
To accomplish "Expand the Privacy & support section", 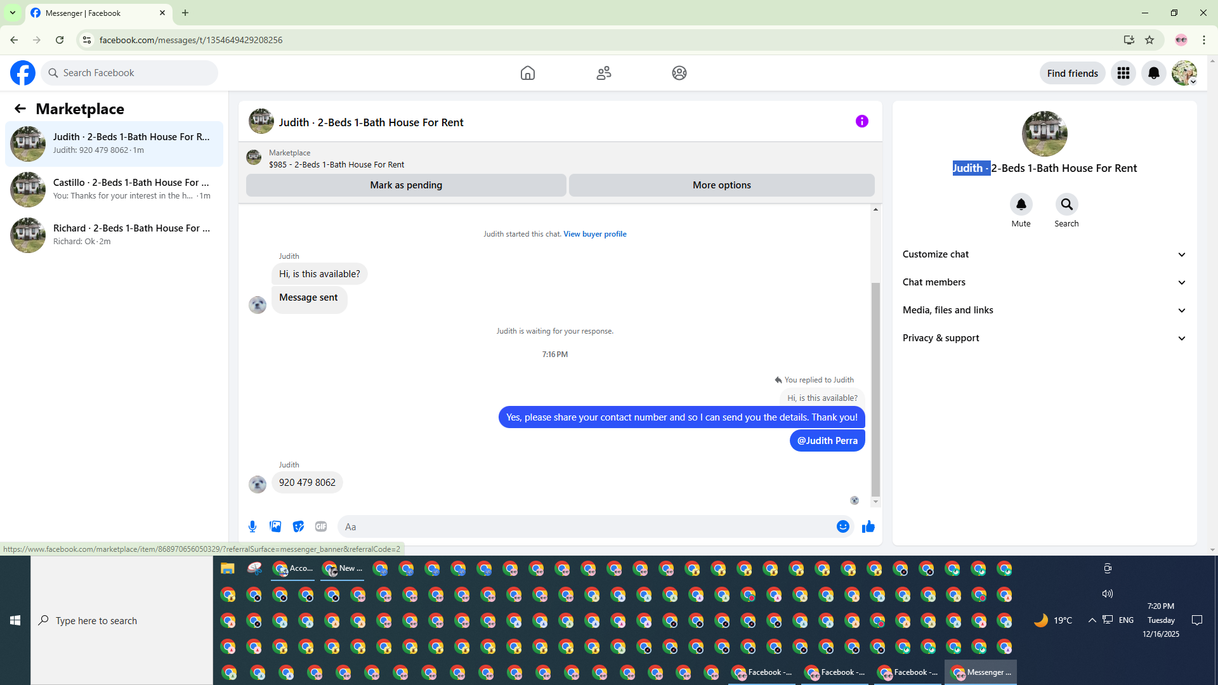I will click(1044, 338).
